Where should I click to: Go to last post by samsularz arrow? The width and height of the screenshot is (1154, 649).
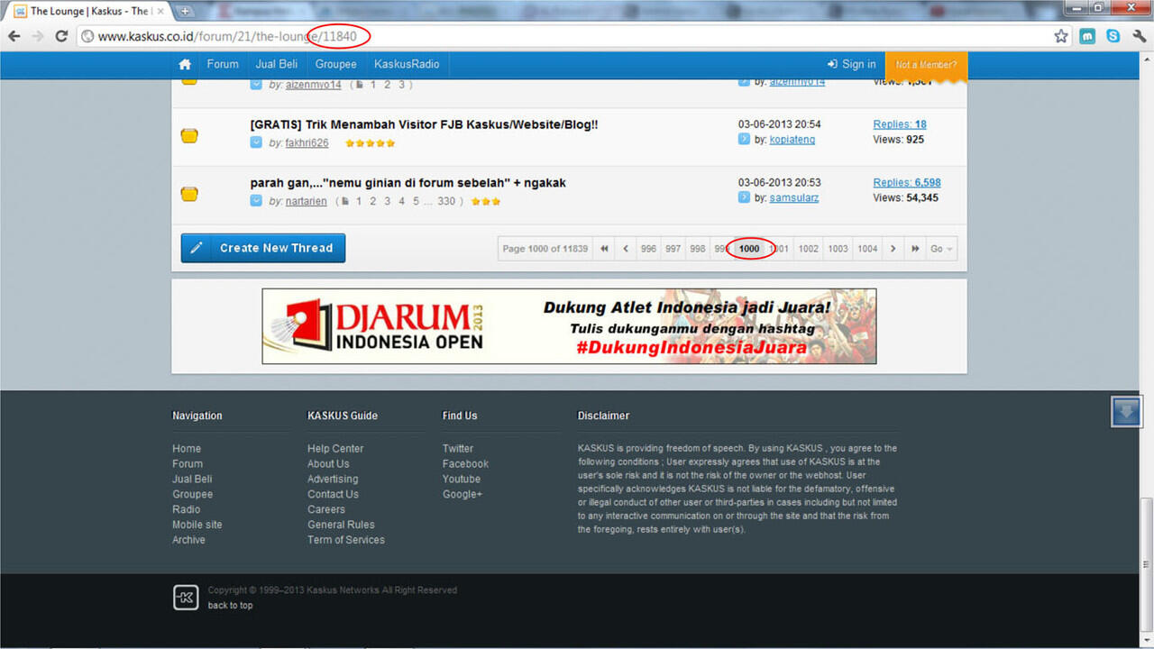[x=744, y=197]
